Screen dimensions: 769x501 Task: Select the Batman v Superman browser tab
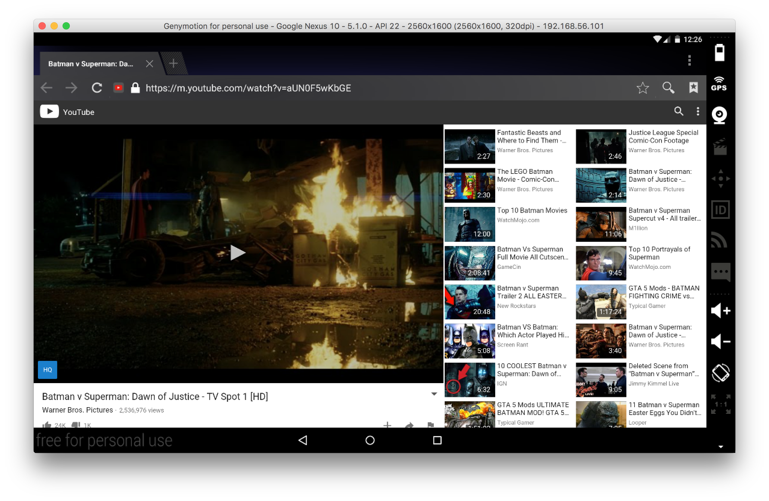point(91,64)
